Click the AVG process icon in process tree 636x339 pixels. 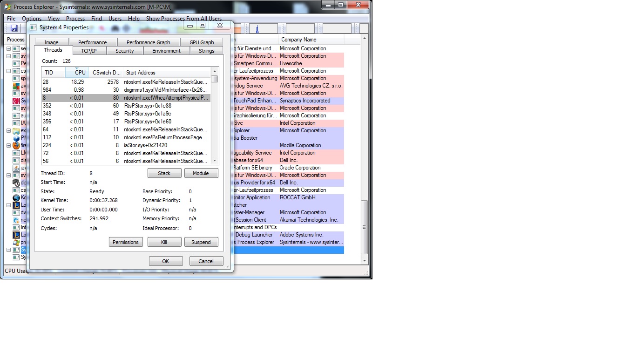click(16, 86)
